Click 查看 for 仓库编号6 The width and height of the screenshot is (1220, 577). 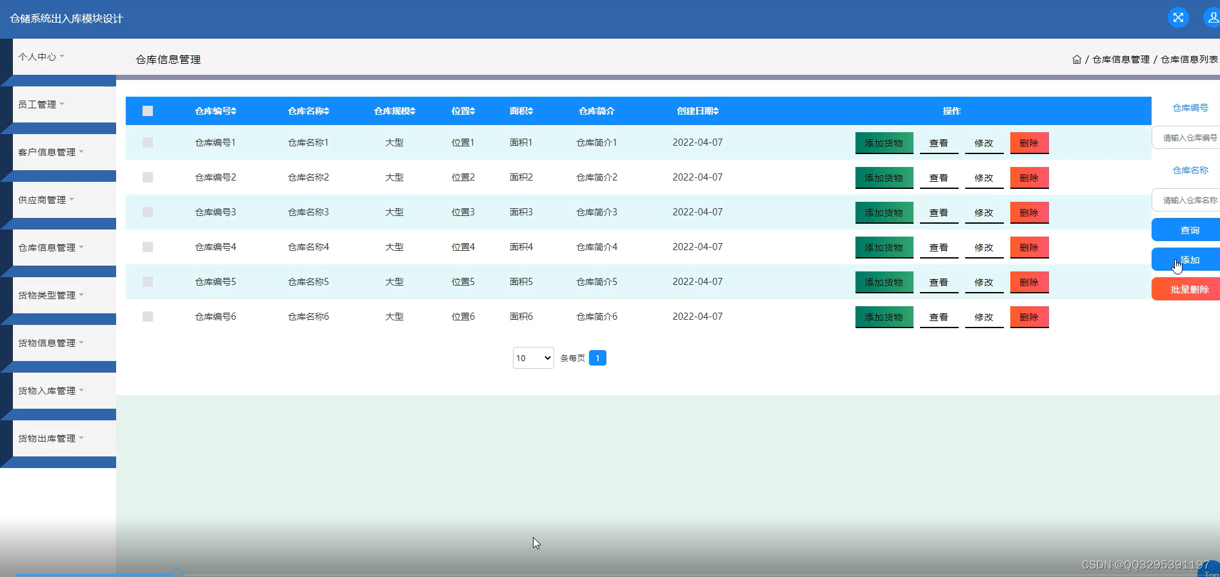(939, 317)
